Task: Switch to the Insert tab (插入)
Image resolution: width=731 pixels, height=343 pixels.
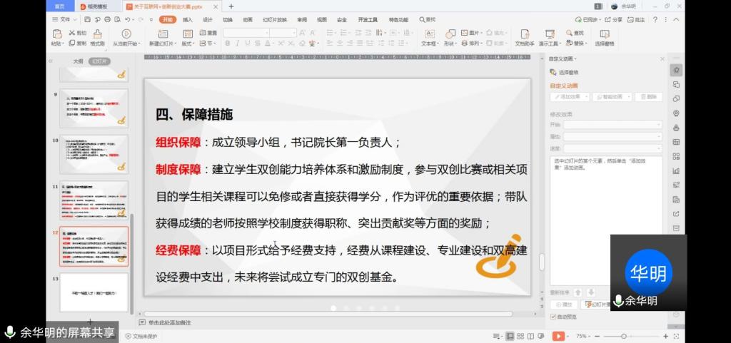Action: [x=187, y=19]
